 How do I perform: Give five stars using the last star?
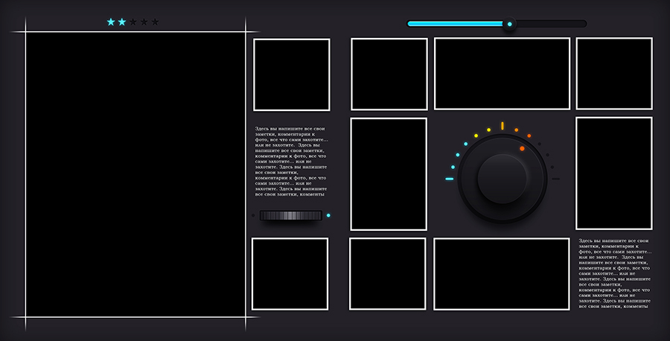(x=155, y=22)
